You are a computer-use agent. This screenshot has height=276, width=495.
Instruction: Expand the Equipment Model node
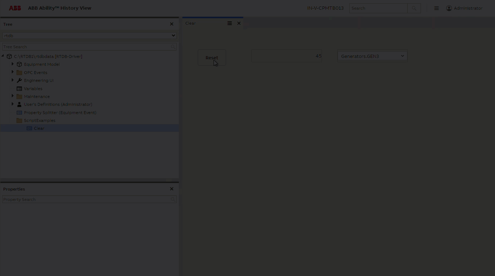13,64
